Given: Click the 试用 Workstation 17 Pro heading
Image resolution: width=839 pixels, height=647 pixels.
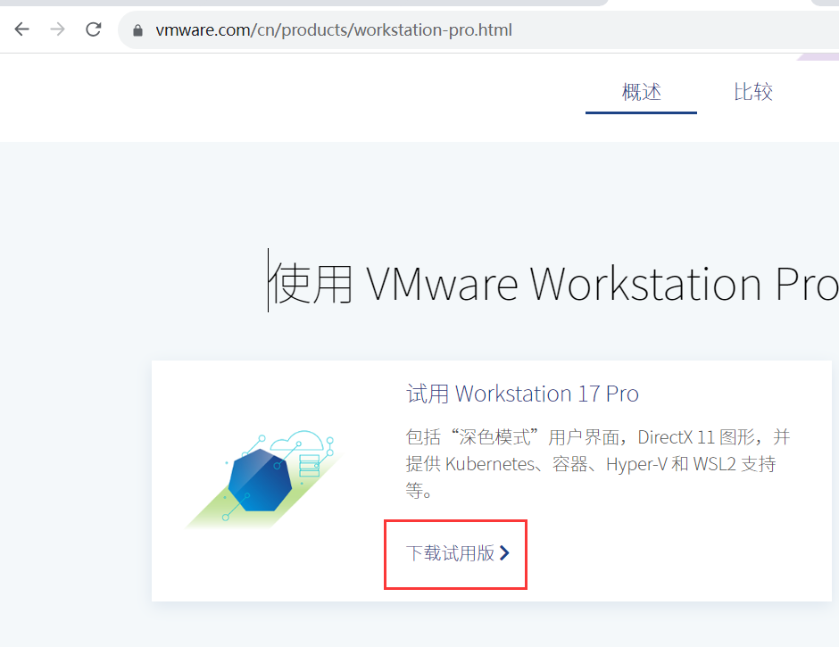Looking at the screenshot, I should [x=522, y=394].
